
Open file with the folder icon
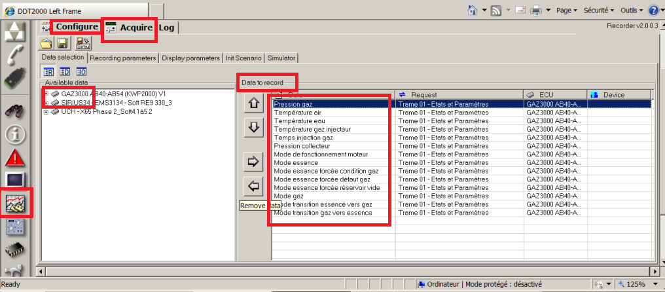click(x=47, y=44)
